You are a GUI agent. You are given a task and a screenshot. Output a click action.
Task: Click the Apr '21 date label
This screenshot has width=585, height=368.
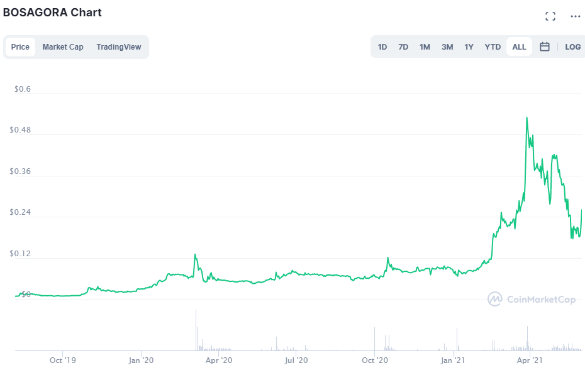pos(530,360)
